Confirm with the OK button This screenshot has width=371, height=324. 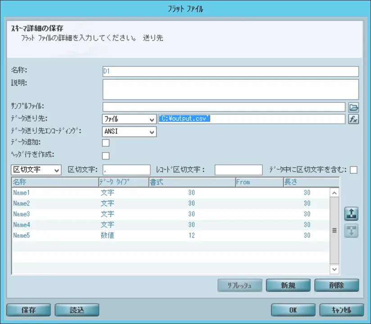(x=293, y=310)
